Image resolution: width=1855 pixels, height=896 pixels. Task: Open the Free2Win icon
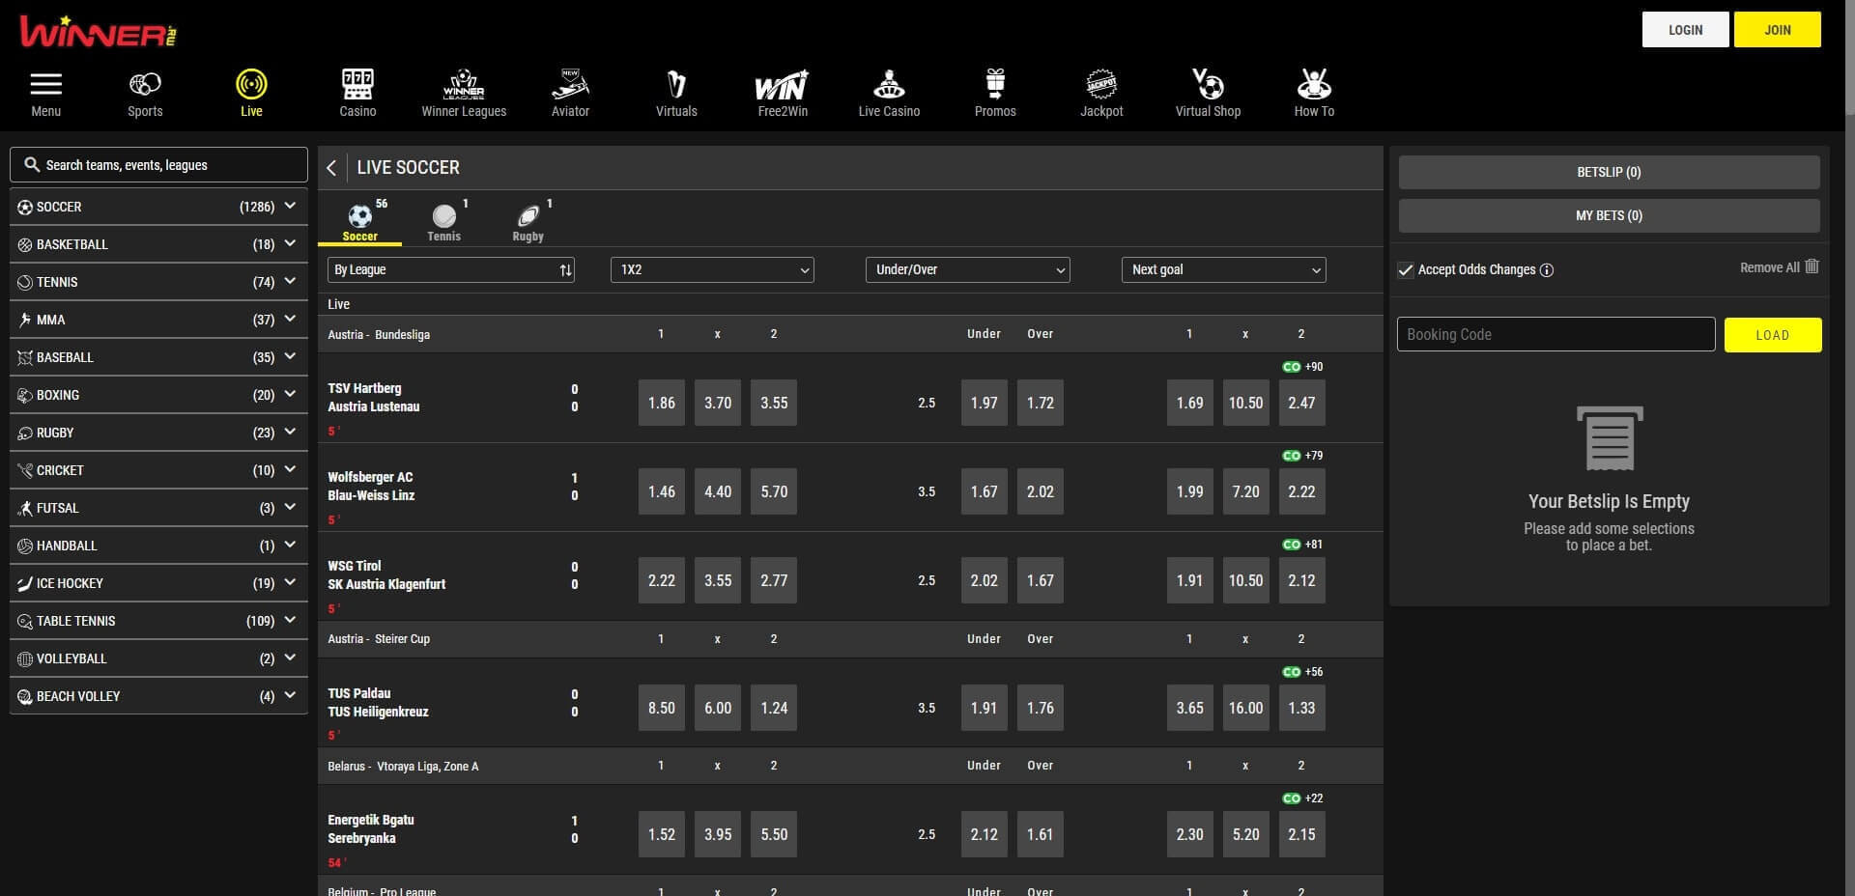(x=782, y=84)
